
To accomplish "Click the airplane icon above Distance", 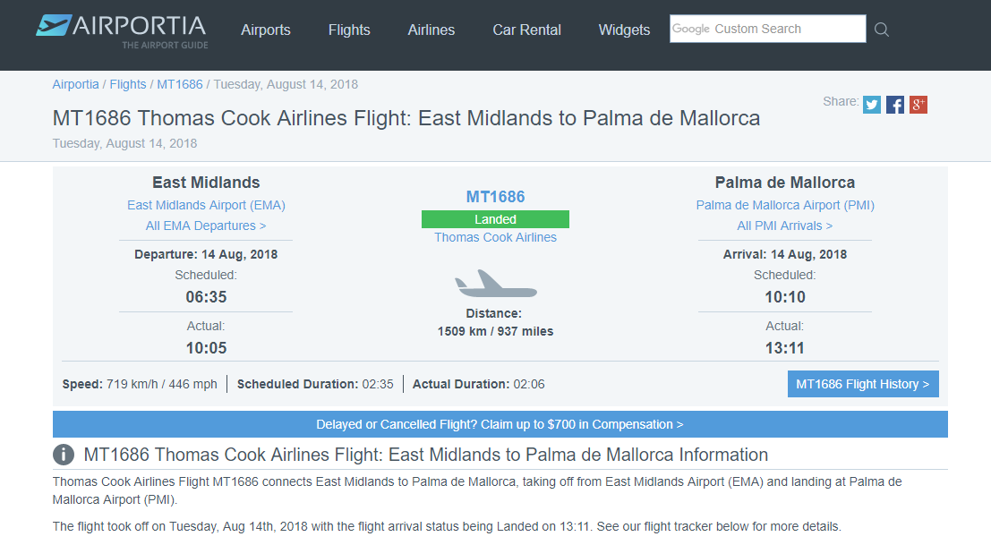I will [x=495, y=284].
